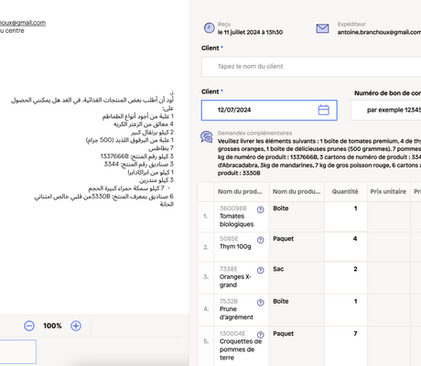Click the sender address antoine.branchoux

pyautogui.click(x=379, y=32)
